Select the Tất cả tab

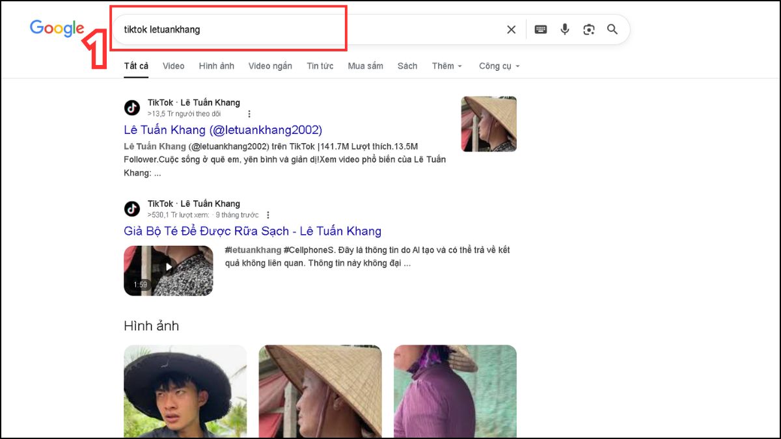[x=136, y=66]
